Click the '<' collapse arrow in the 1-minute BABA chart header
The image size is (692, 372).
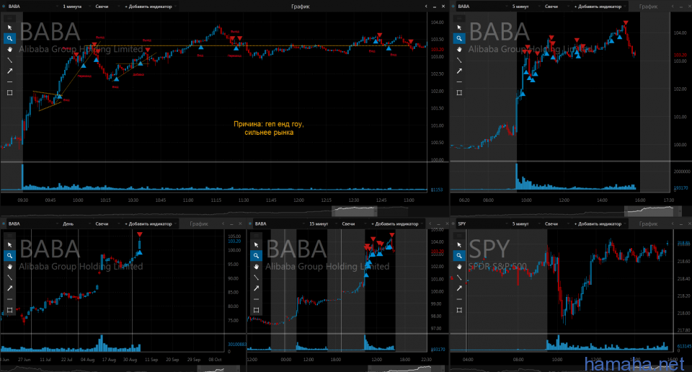(x=426, y=6)
